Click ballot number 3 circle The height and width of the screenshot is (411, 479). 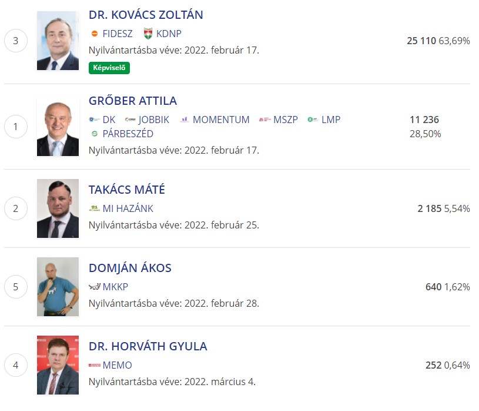coord(16,41)
